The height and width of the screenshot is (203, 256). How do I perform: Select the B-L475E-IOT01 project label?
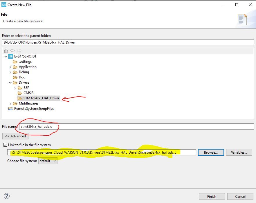coord(25,56)
